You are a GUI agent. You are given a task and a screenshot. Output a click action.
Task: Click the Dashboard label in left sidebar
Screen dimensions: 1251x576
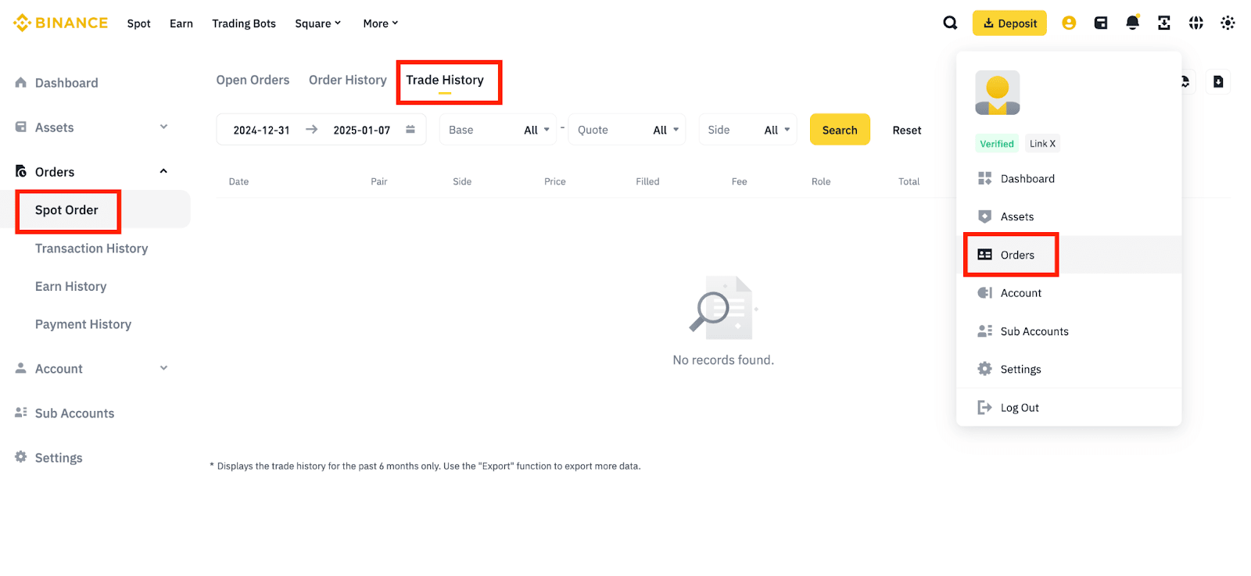pos(66,83)
